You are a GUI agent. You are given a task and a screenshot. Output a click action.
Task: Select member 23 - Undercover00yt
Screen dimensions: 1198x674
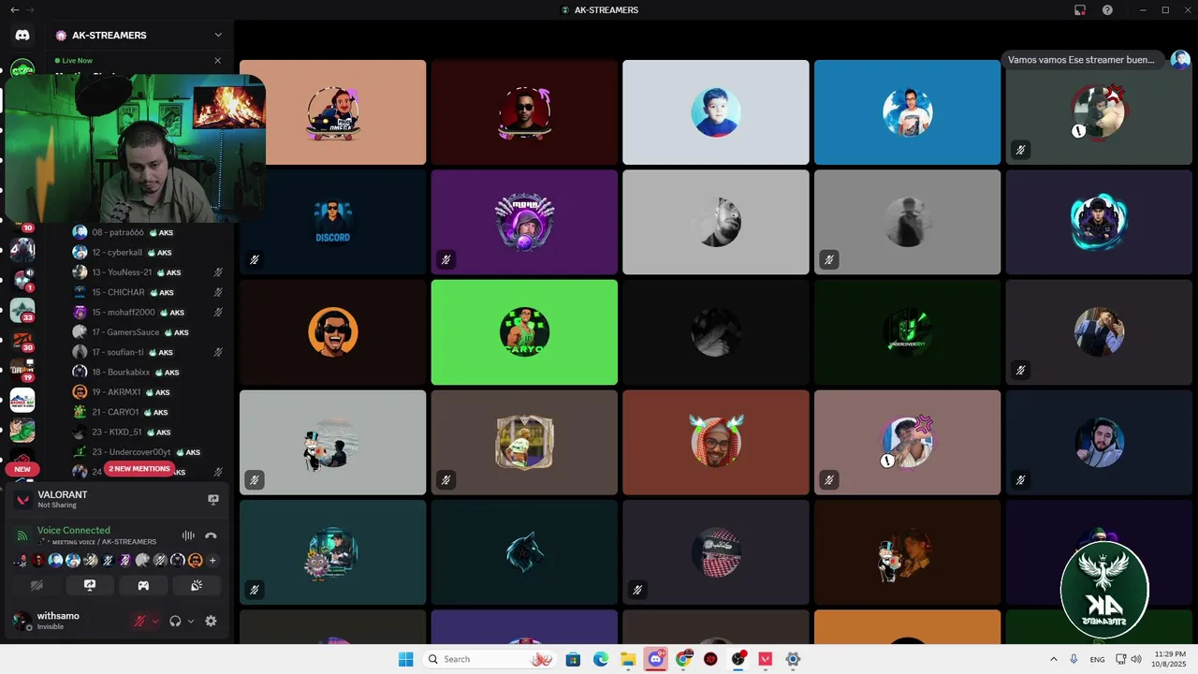[148, 452]
